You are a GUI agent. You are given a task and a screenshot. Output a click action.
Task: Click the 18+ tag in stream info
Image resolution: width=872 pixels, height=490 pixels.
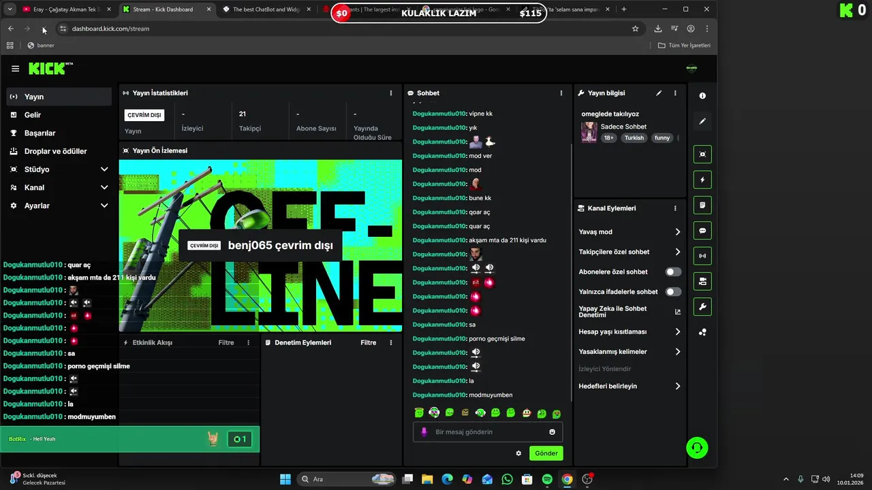(608, 137)
